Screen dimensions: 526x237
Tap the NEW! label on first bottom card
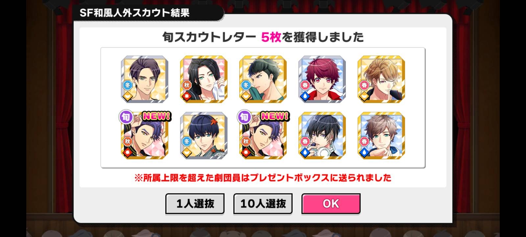click(156, 116)
